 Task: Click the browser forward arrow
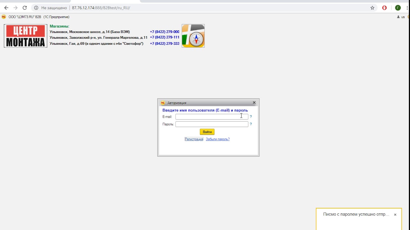tap(15, 8)
